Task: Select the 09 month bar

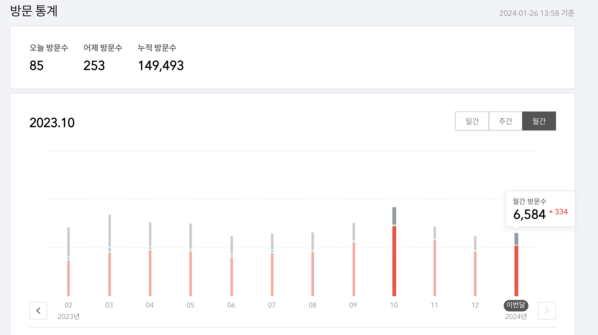Action: coord(354,259)
